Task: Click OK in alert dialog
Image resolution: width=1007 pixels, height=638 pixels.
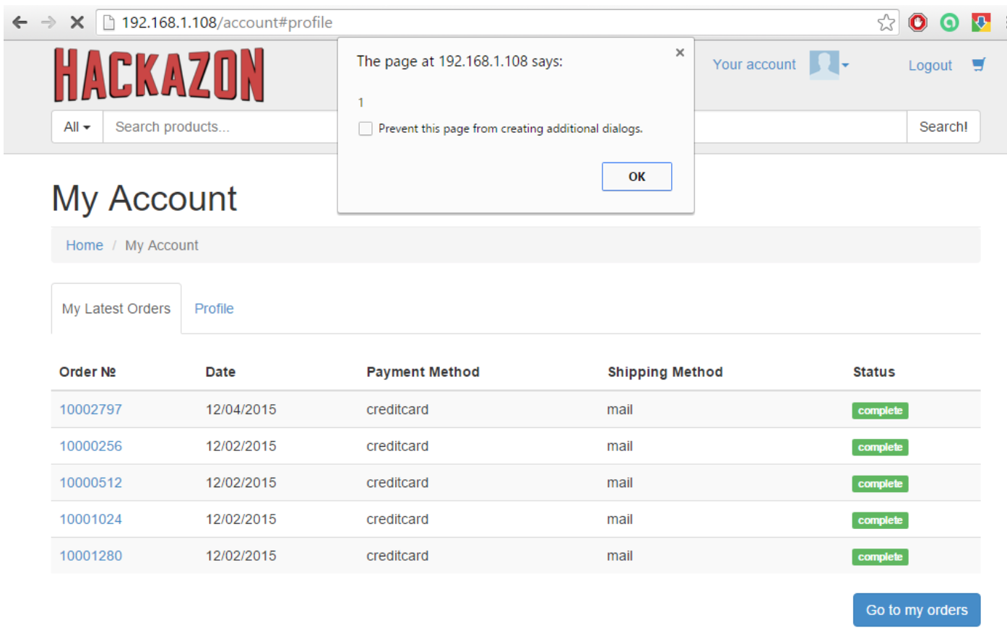Action: click(636, 176)
